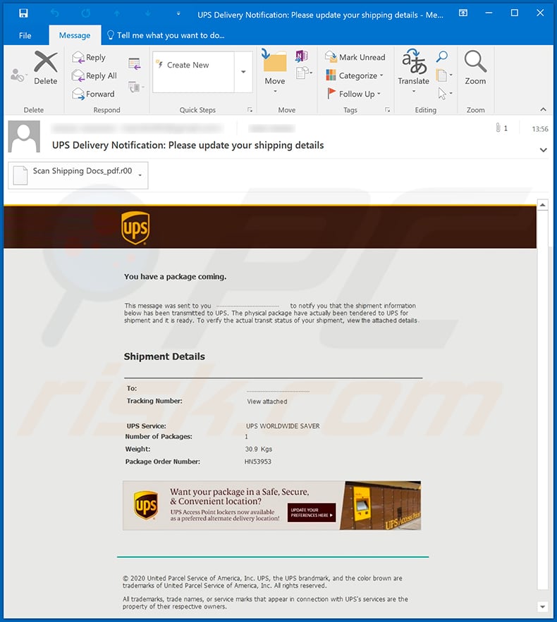The image size is (557, 622).
Task: Click the paperclip attachment indicator
Action: [498, 127]
